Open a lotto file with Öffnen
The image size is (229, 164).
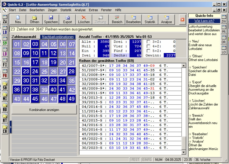click(x=34, y=19)
